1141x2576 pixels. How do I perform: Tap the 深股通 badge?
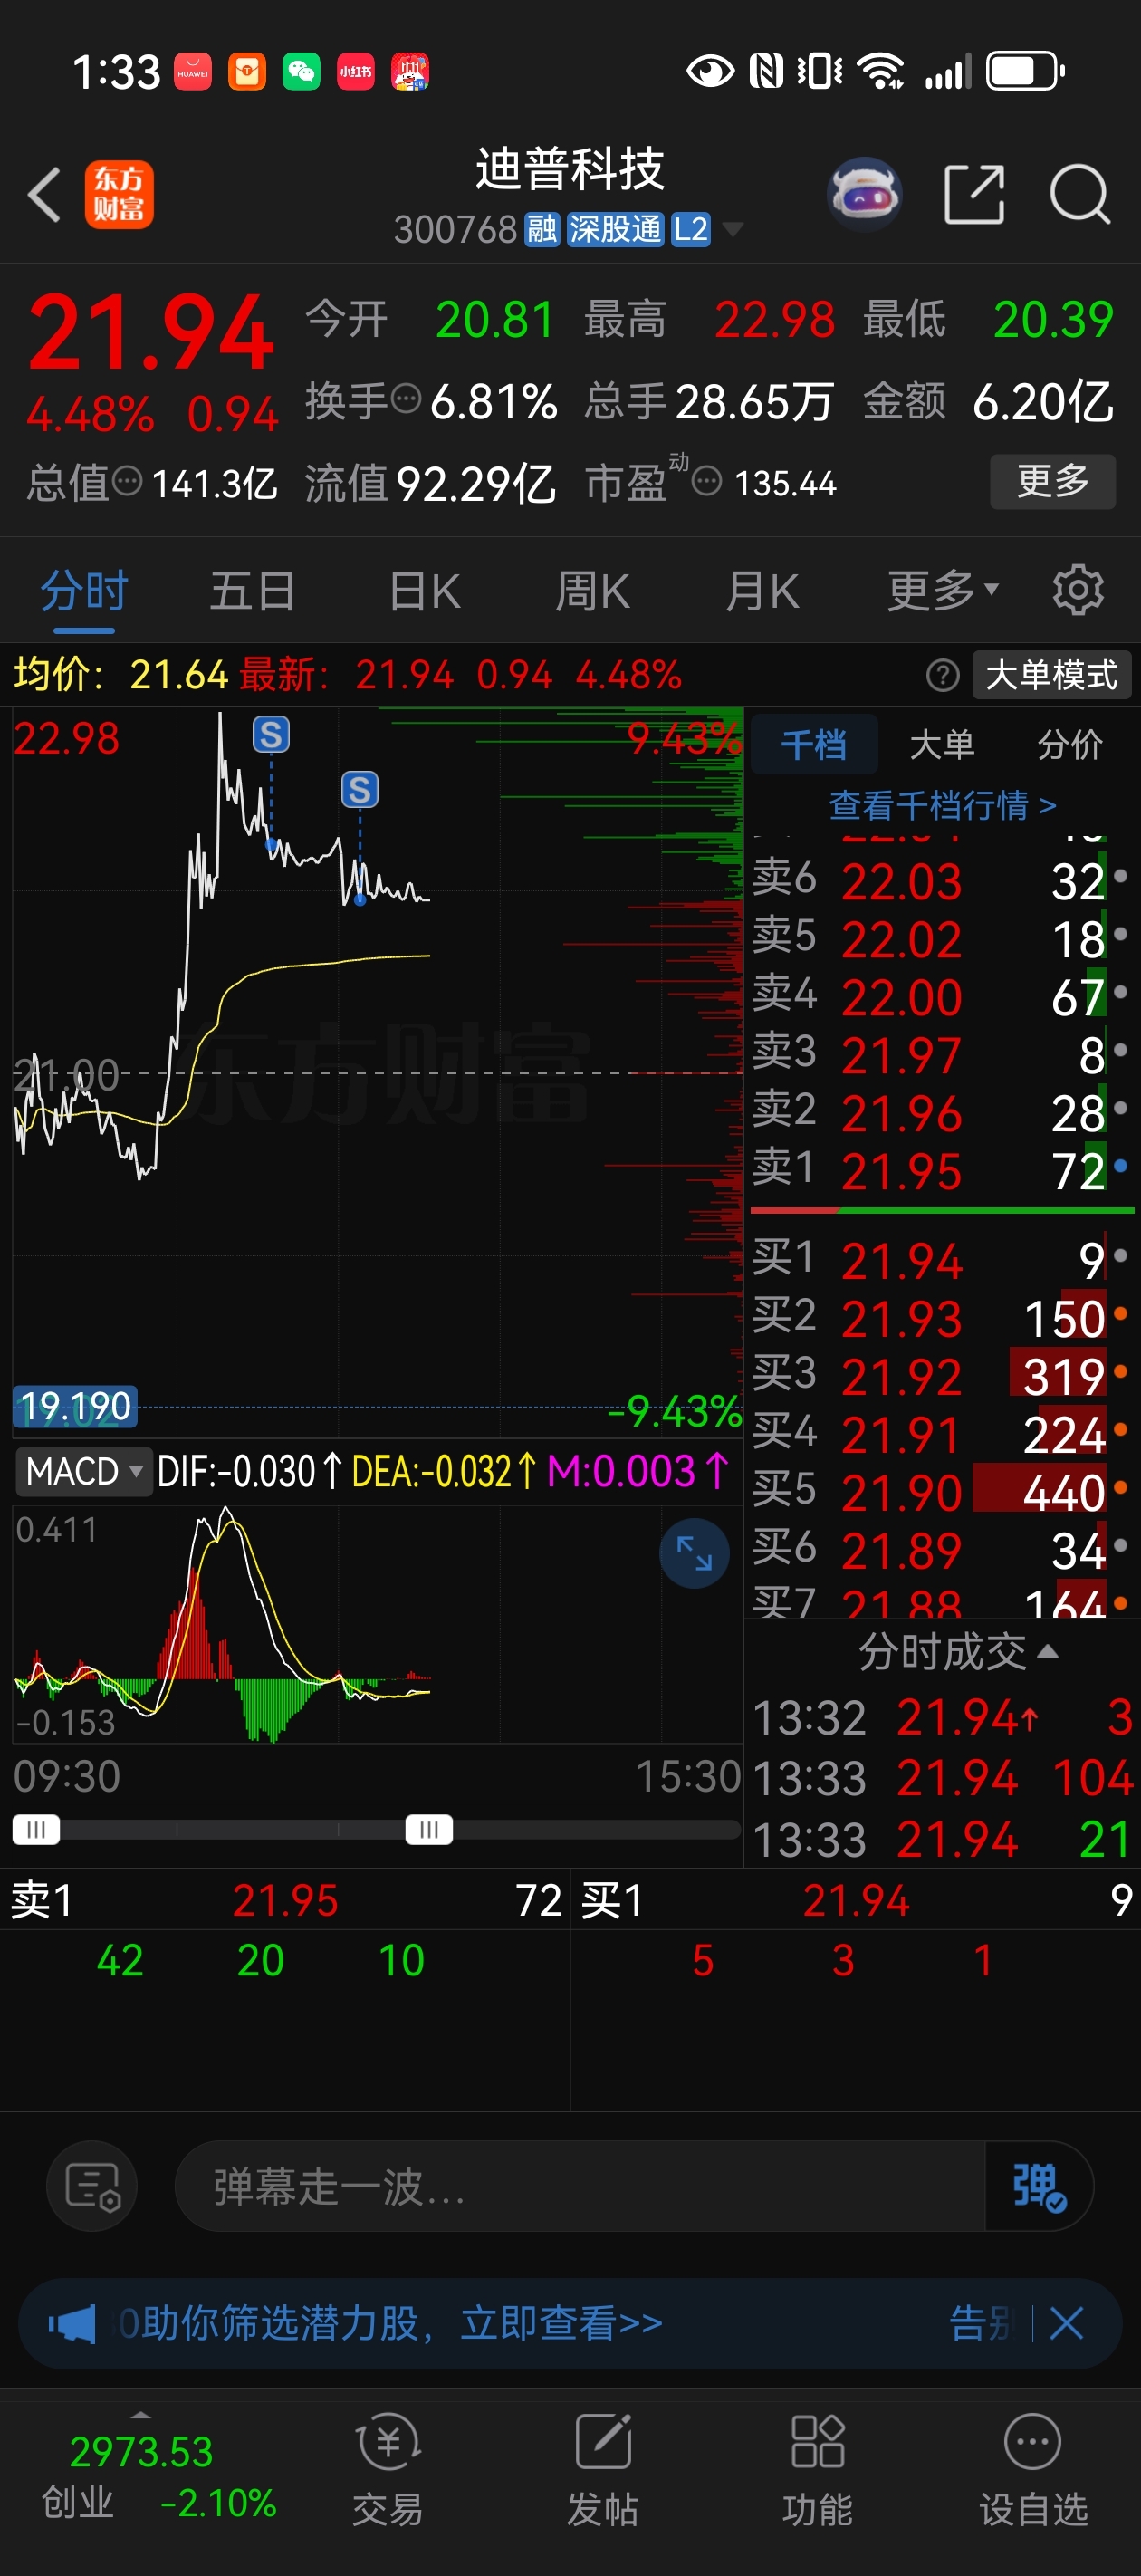click(615, 230)
